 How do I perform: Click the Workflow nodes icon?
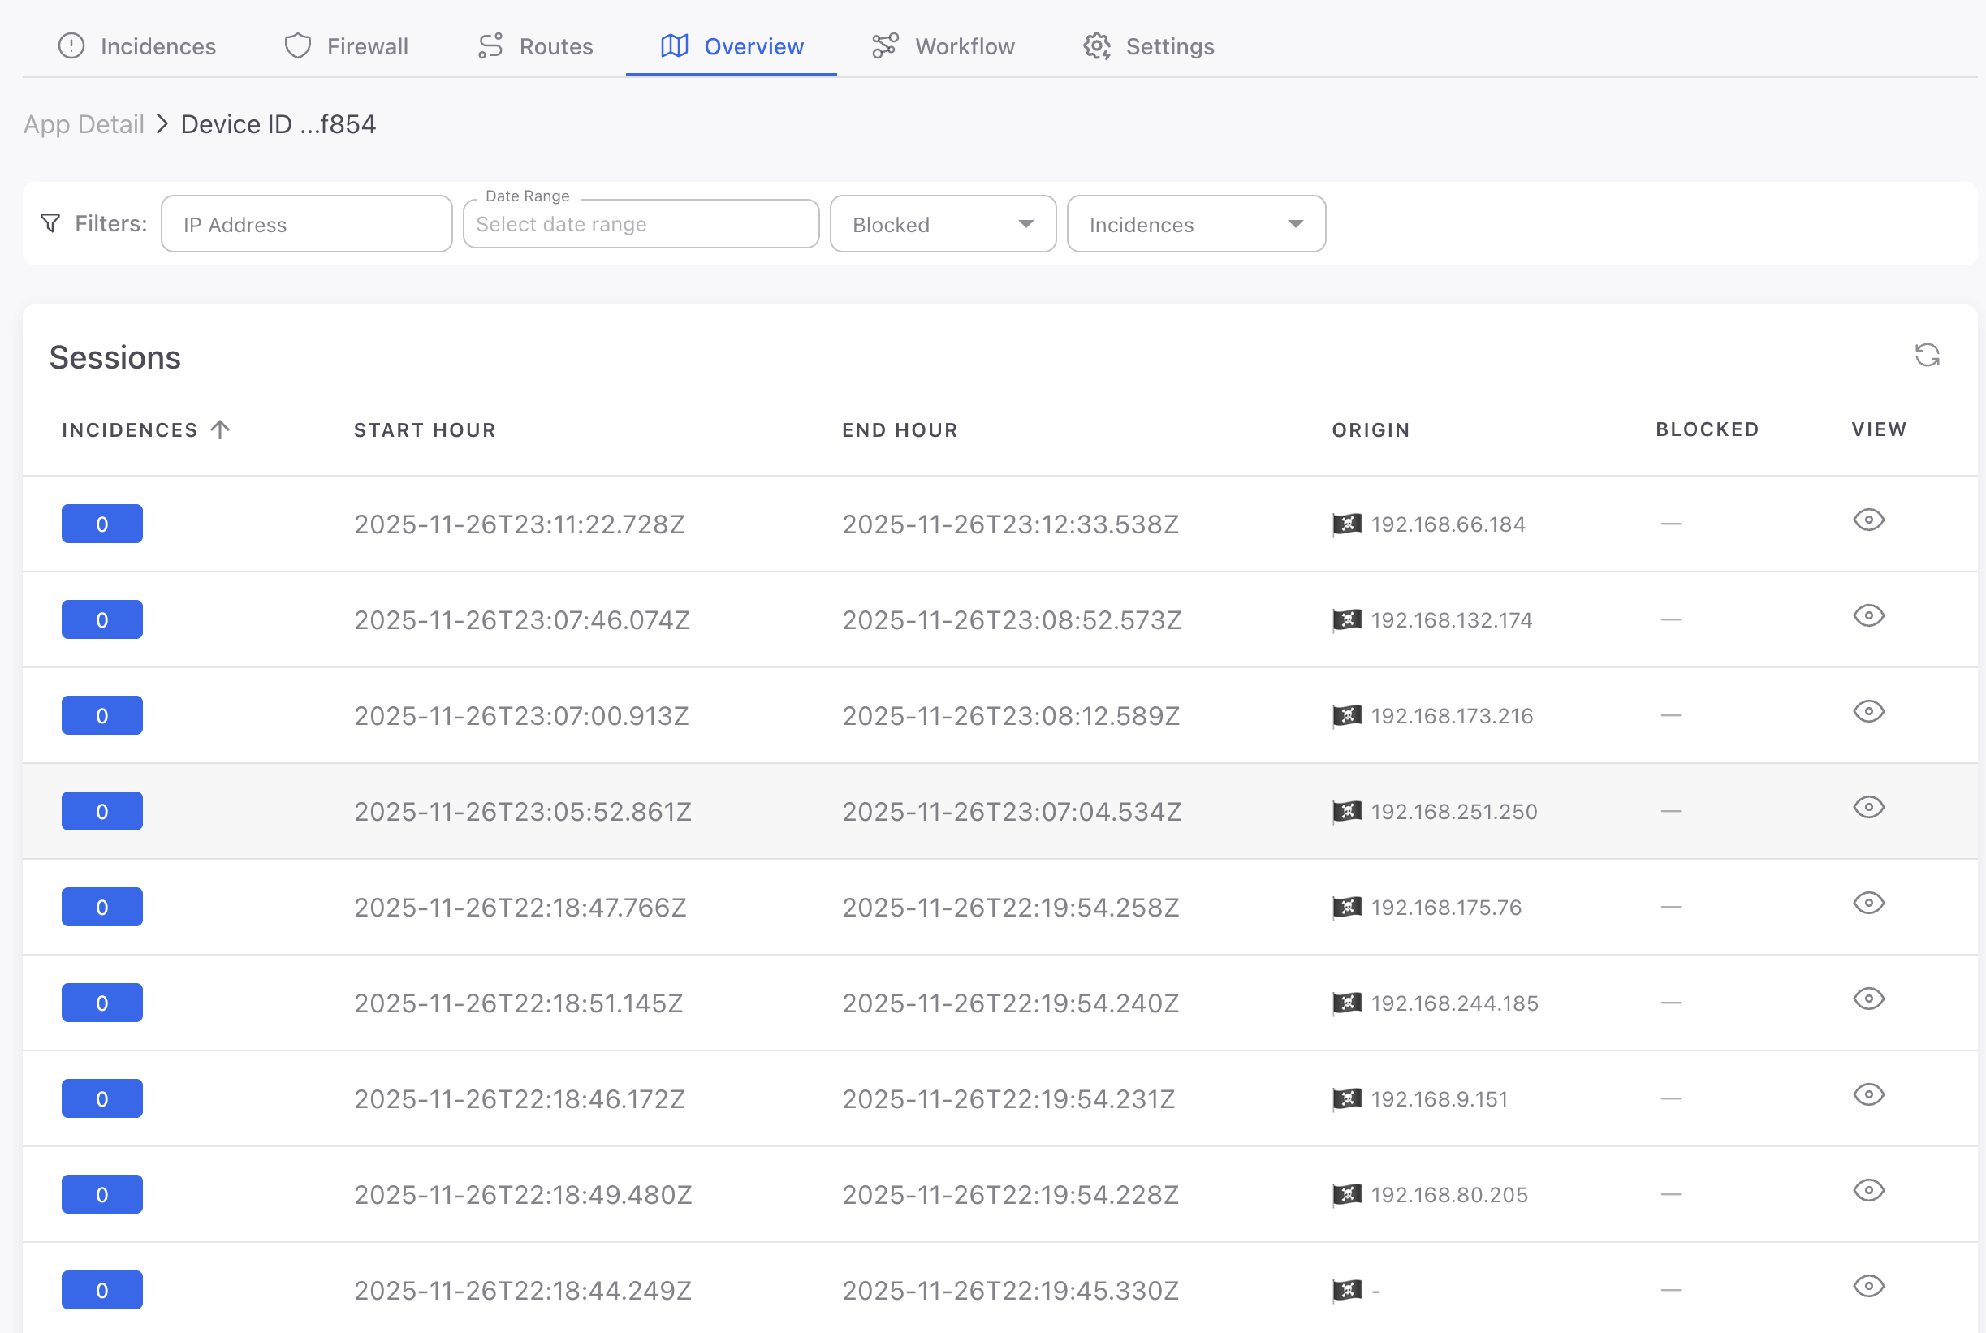point(884,46)
